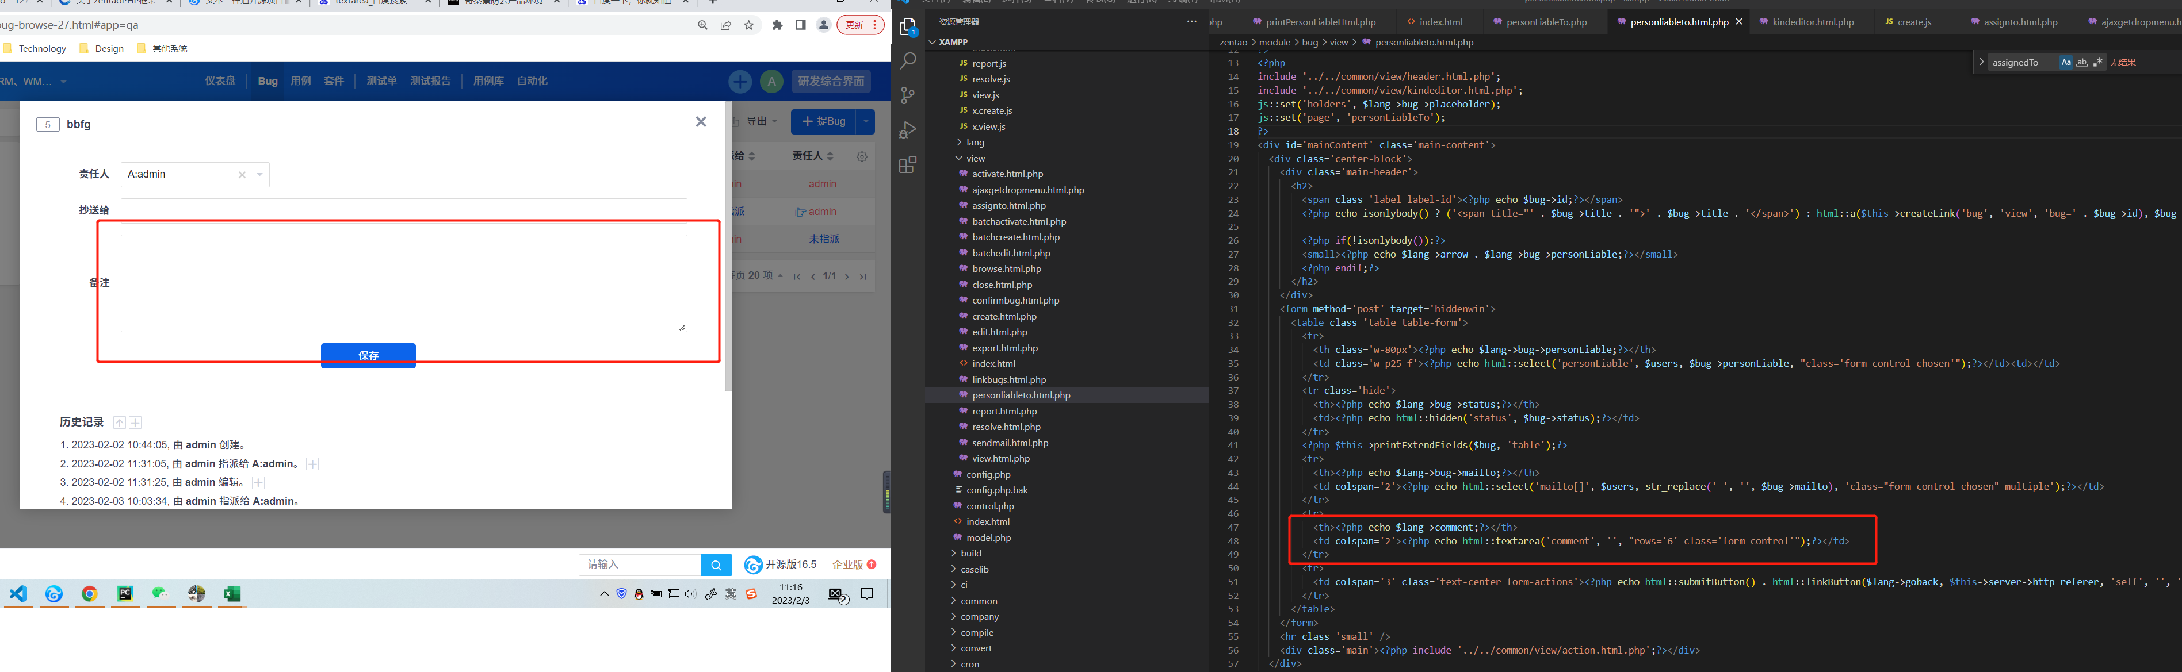Open Run and Debug view icon

(x=908, y=130)
